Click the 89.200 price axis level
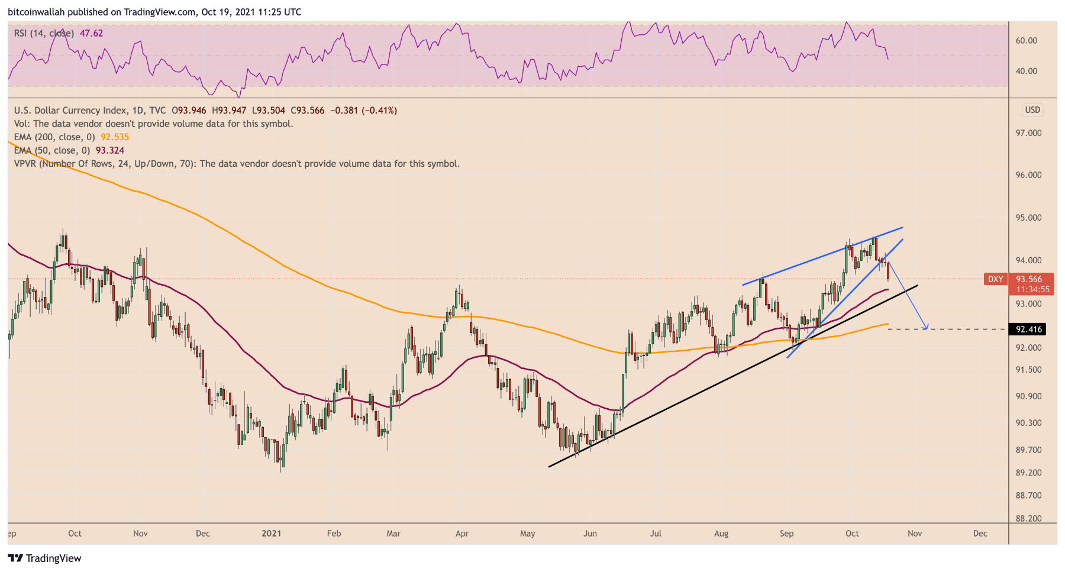The height and width of the screenshot is (572, 1065). [1028, 473]
